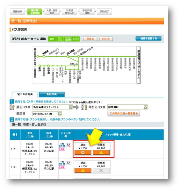Select 富士急ハイランド stop circle on route map
The height and width of the screenshot is (191, 180).
[78, 56]
